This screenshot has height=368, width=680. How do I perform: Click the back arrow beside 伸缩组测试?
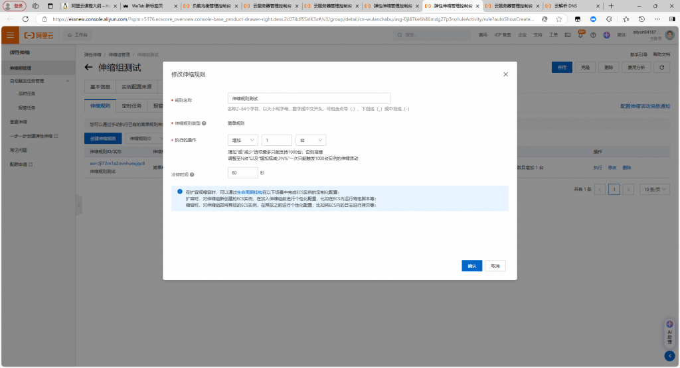(89, 68)
